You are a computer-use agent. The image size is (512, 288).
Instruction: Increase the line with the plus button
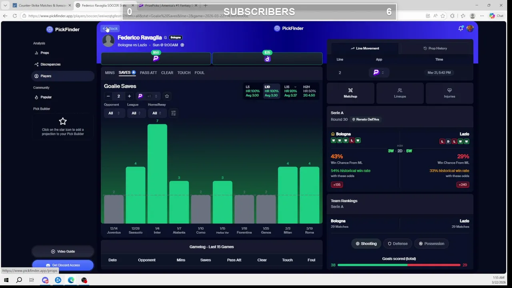coord(129,96)
